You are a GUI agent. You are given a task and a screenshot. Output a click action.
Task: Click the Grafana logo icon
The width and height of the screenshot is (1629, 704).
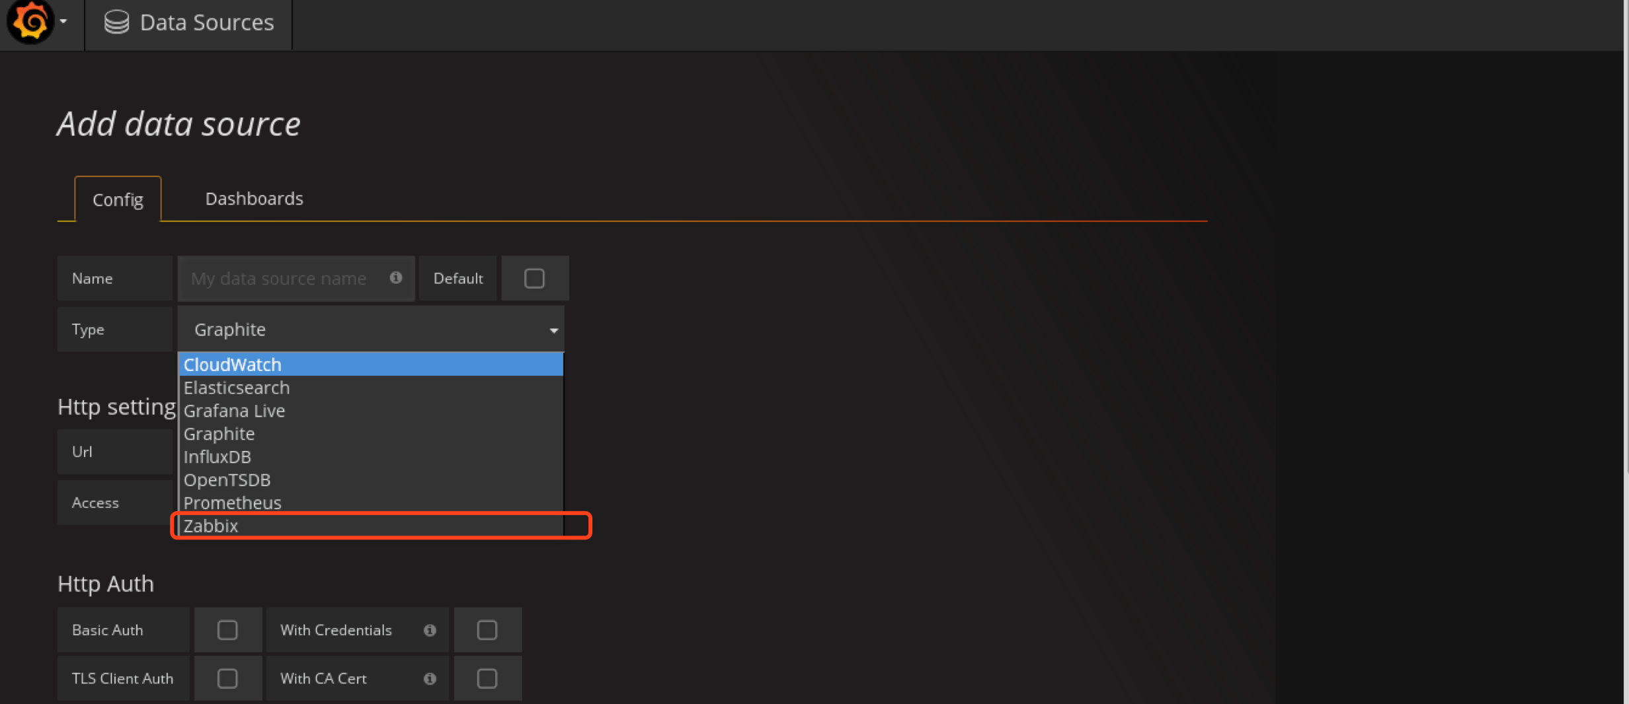[30, 22]
